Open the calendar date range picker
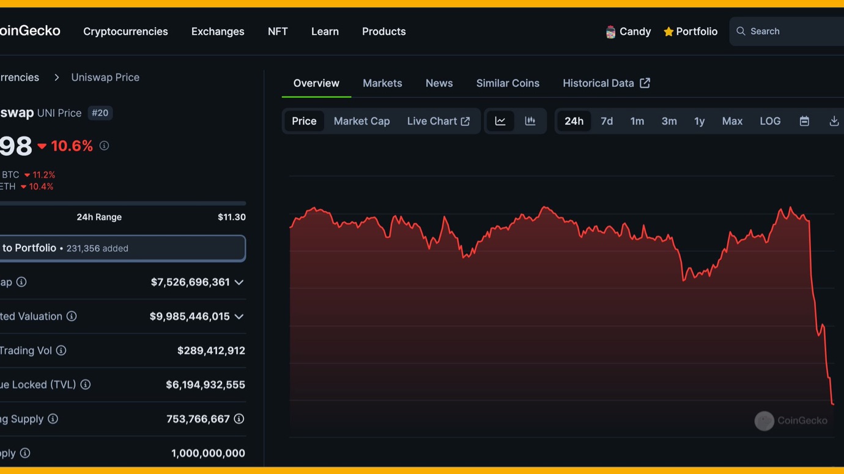The image size is (844, 474). coord(804,121)
